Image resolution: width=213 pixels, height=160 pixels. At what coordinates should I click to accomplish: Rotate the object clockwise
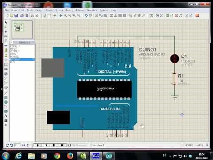pyautogui.click(x=7, y=145)
